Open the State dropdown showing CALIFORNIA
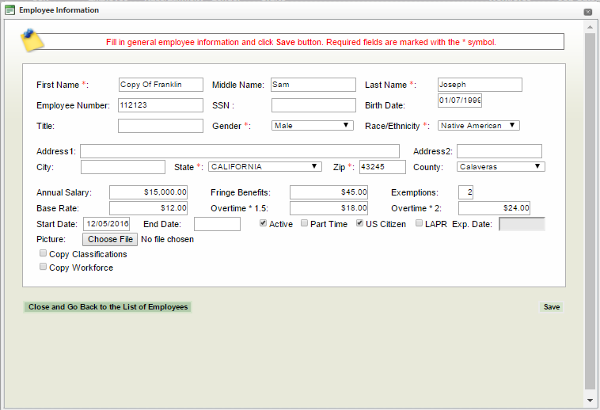Screen dimensions: 600x410 (265, 166)
